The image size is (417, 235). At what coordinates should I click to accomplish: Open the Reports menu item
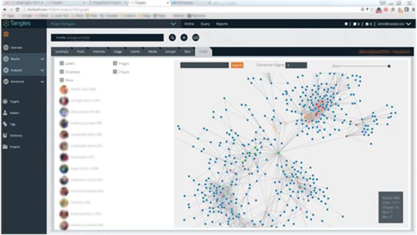tap(222, 24)
